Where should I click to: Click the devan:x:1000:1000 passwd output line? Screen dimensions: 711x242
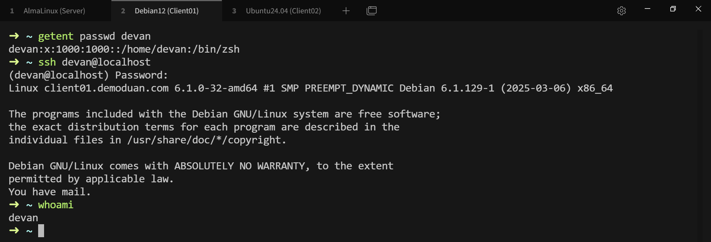pyautogui.click(x=124, y=49)
